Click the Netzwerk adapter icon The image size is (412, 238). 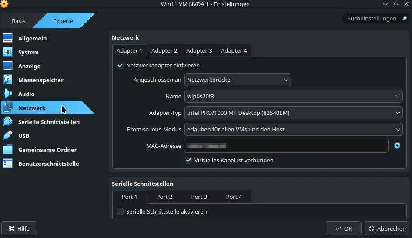coord(8,108)
